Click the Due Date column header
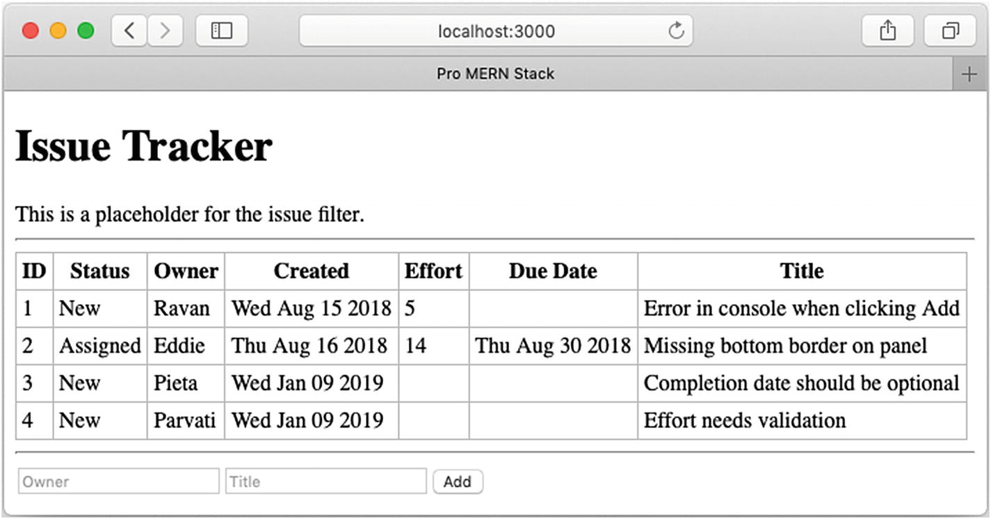The image size is (991, 519). point(553,271)
